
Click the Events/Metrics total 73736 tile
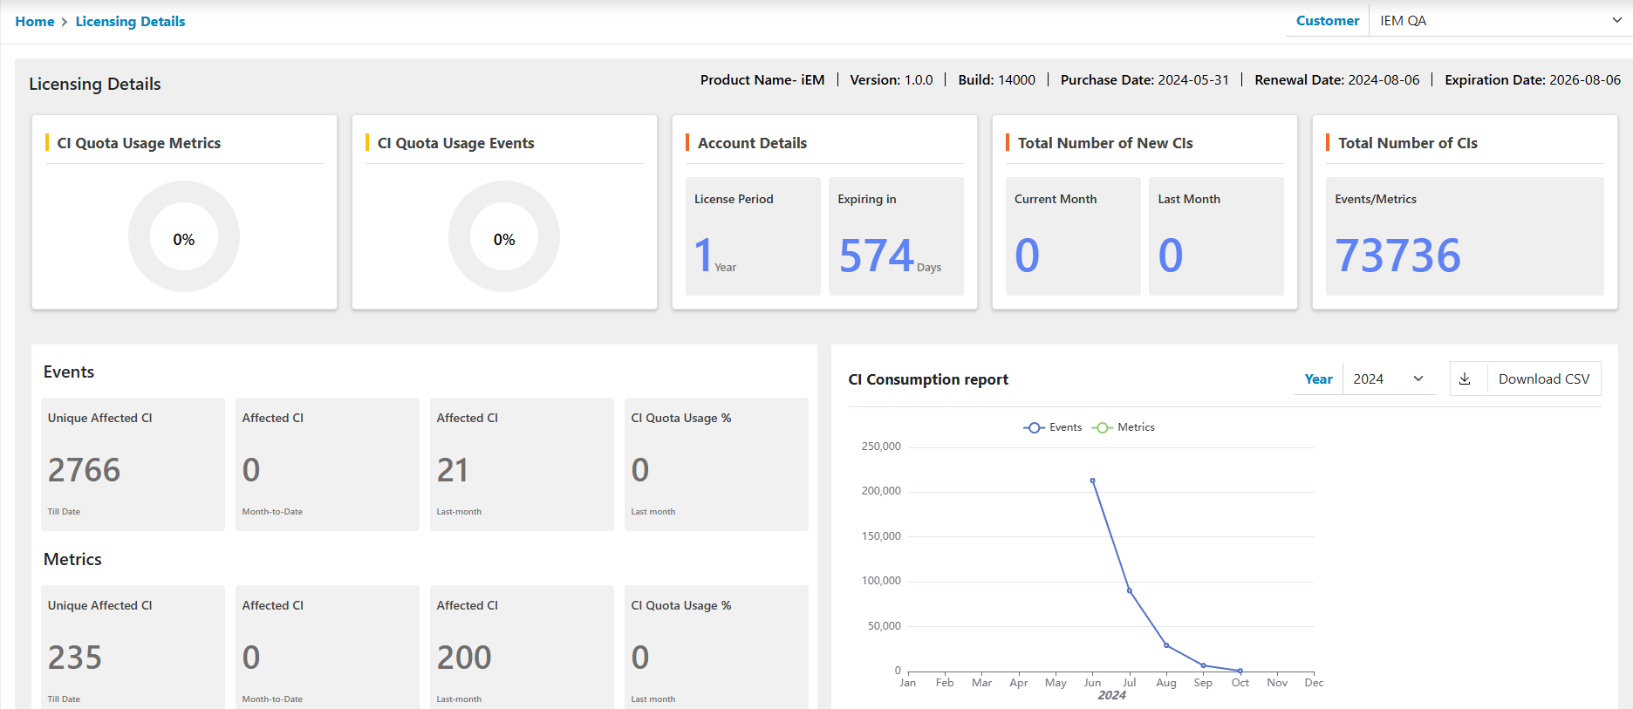tap(1464, 236)
